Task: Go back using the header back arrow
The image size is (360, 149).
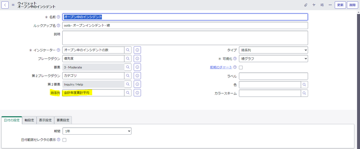Action: click(x=5, y=5)
